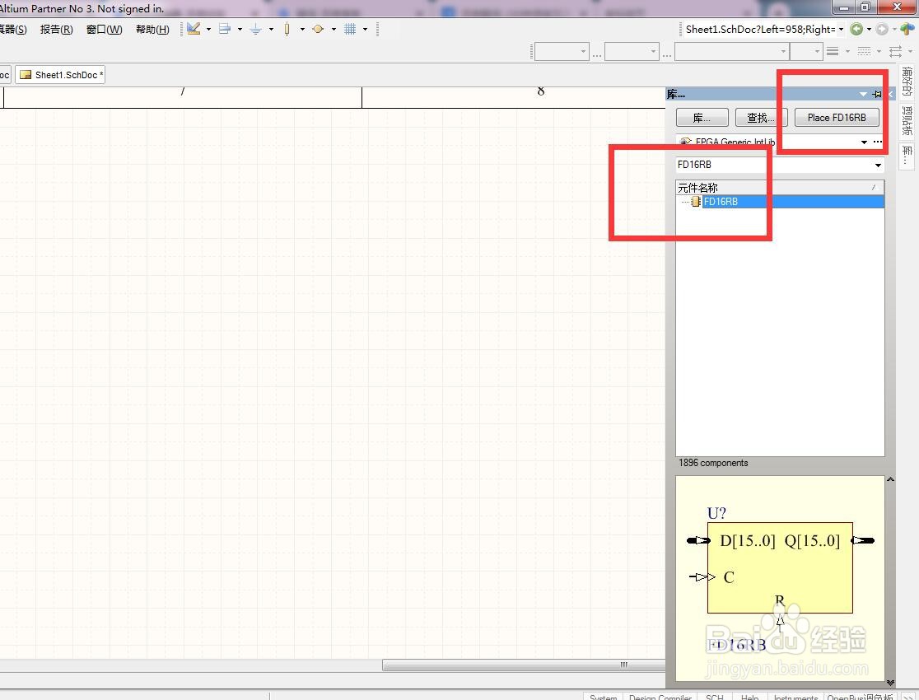Click the 查找... search button
919x700 pixels.
[x=761, y=117]
